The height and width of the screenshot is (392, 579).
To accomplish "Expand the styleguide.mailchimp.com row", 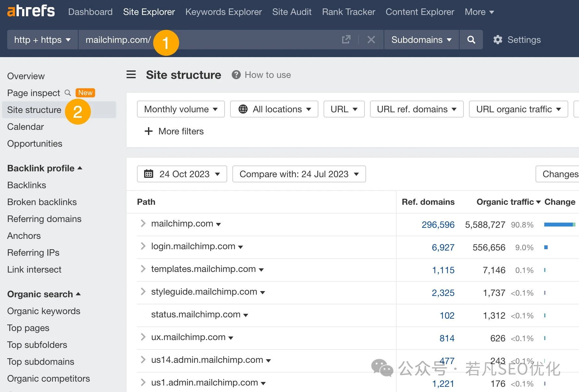I will 143,291.
